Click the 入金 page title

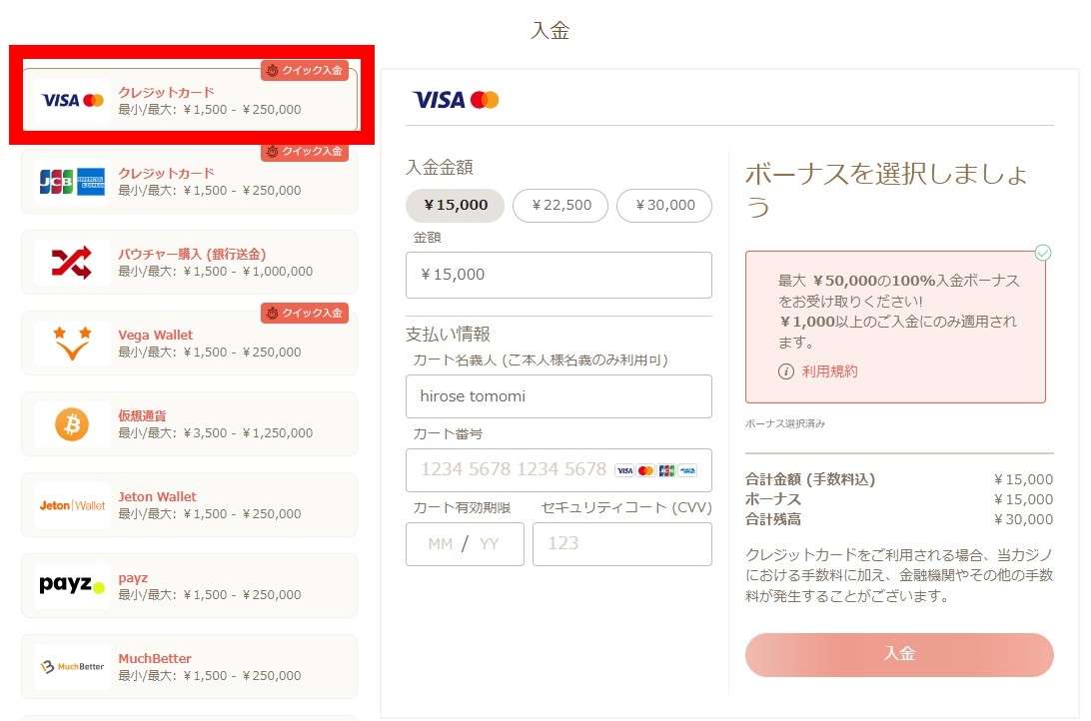click(549, 31)
